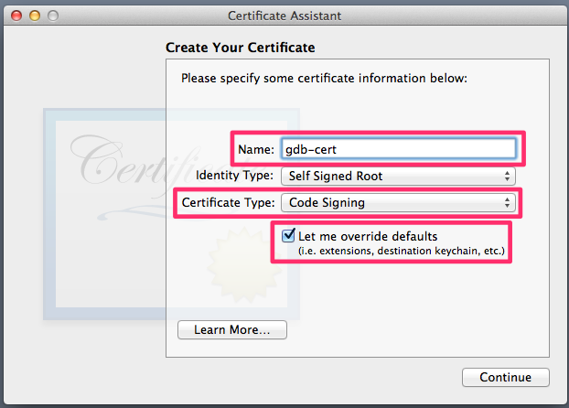Click the "(i.e. extensions, destination keychain, etc.)" hint
The width and height of the screenshot is (569, 408).
401,250
